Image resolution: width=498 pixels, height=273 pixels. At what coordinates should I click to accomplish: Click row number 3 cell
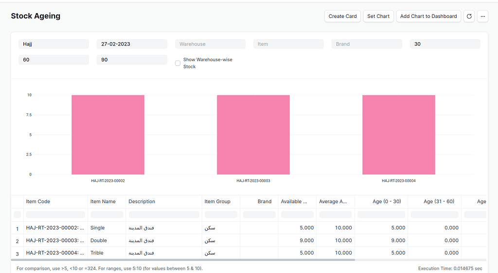click(18, 254)
